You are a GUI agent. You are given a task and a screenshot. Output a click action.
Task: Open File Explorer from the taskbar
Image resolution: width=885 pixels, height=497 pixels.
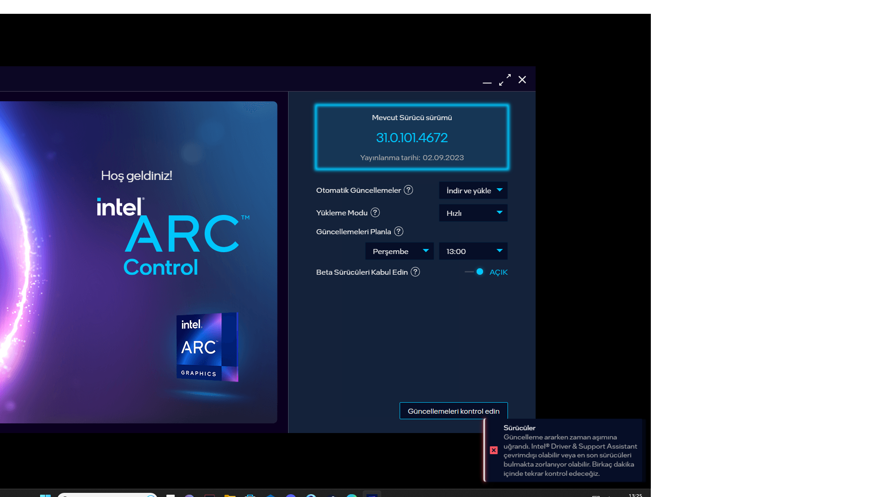pyautogui.click(x=230, y=495)
